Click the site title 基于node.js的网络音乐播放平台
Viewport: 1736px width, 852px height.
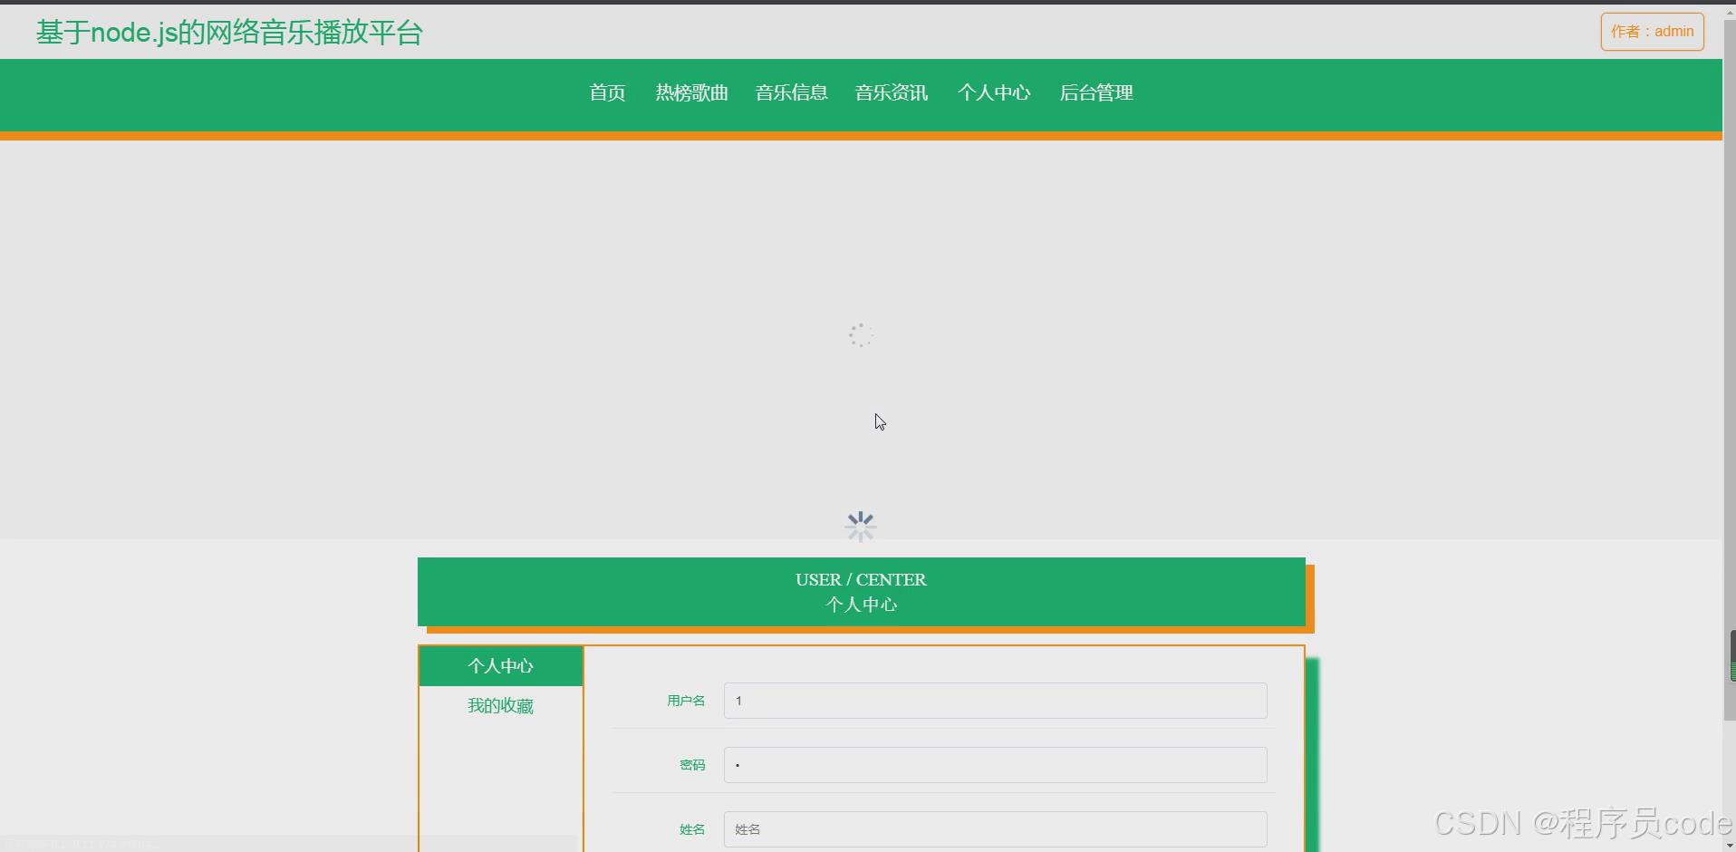228,33
